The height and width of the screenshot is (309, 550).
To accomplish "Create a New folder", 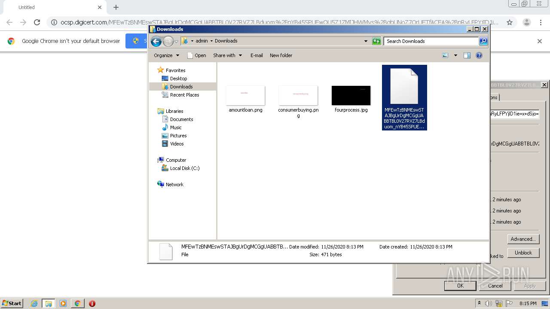I will click(x=281, y=55).
